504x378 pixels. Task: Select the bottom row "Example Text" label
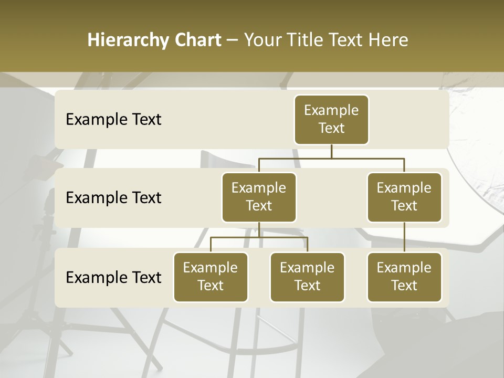click(113, 277)
